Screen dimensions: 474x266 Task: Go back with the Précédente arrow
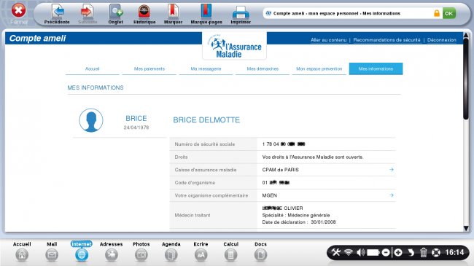57,14
